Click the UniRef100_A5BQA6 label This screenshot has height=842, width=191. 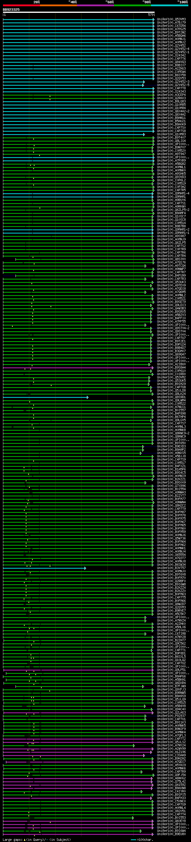click(x=171, y=36)
